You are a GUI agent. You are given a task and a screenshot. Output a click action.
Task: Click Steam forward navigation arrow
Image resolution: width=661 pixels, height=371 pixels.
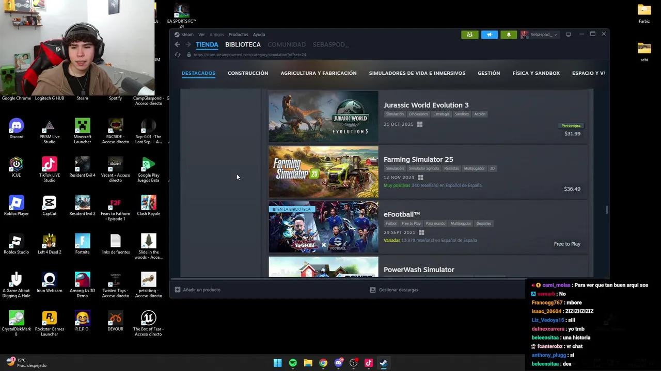coord(188,45)
